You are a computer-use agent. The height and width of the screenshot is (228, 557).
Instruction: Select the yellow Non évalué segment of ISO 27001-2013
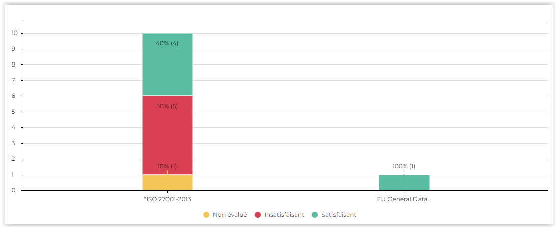pyautogui.click(x=167, y=183)
